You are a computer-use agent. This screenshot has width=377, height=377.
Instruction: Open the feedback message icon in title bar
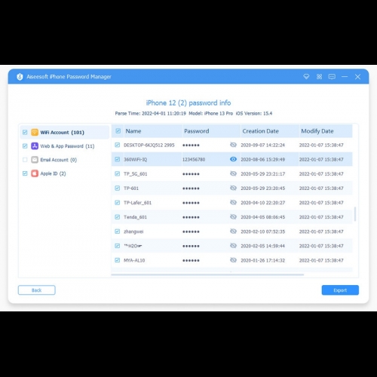click(332, 77)
